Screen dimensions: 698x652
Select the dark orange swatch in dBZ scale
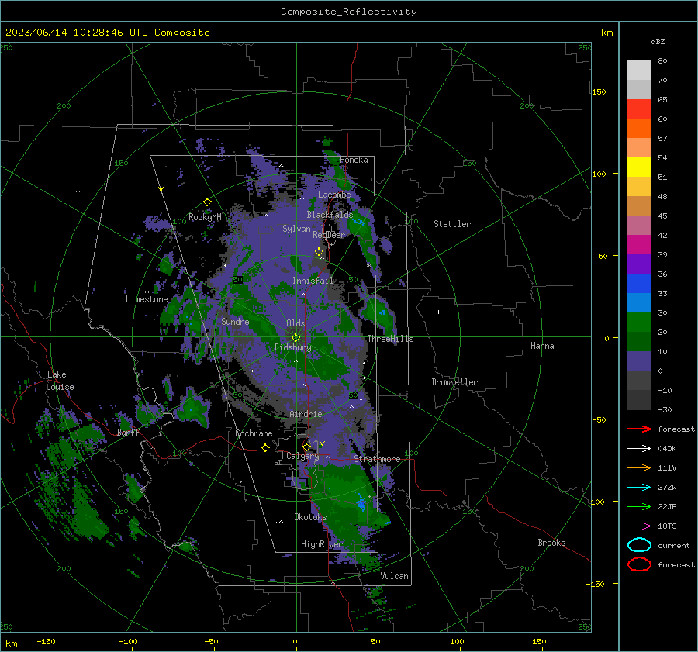point(639,128)
